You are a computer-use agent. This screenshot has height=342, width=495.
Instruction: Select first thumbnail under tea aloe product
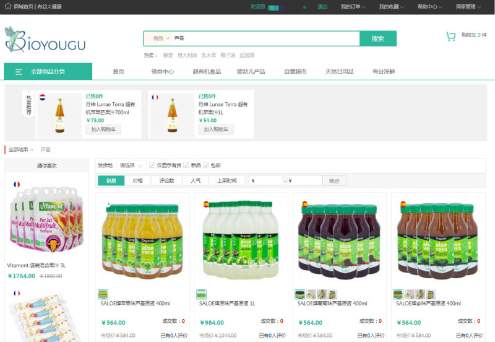point(398,294)
